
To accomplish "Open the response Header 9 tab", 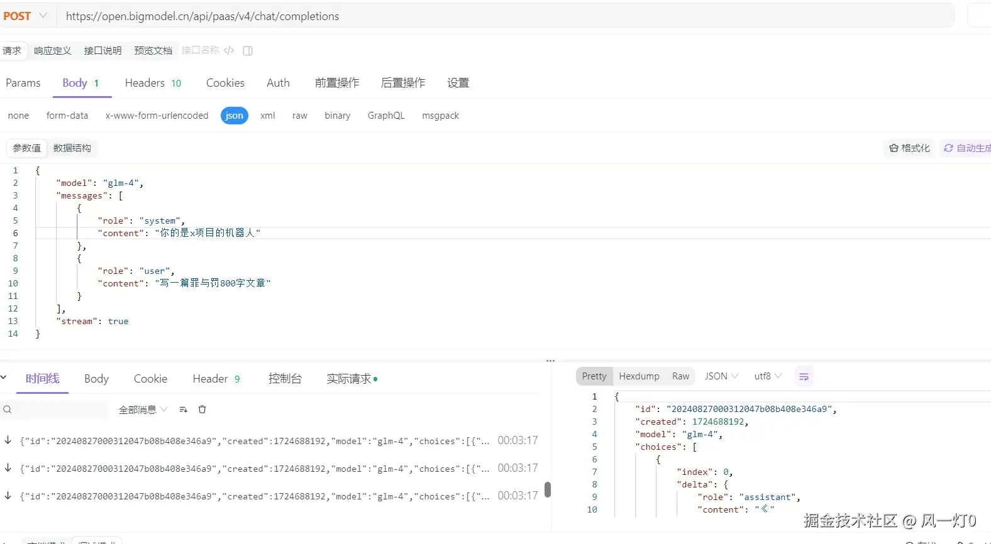I will point(216,379).
